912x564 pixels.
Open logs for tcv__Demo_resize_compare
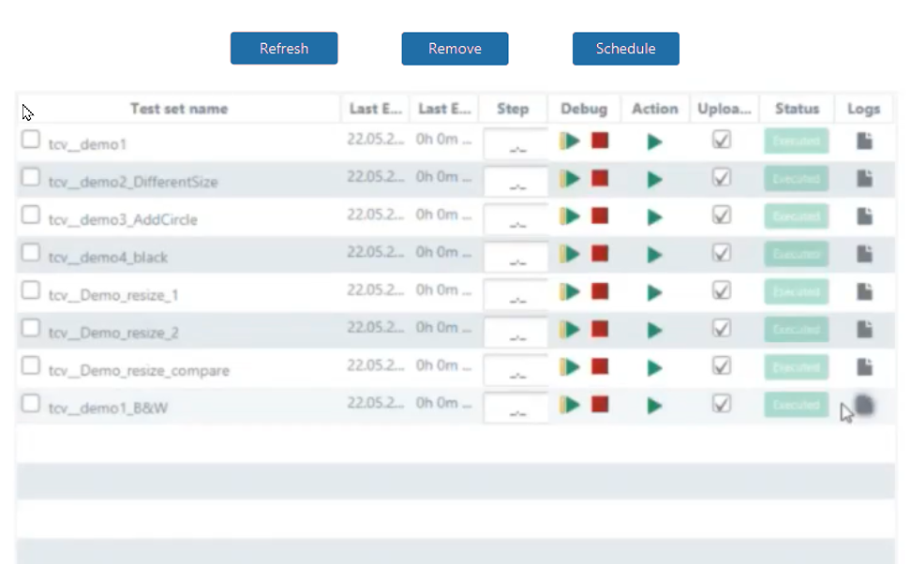pos(864,366)
